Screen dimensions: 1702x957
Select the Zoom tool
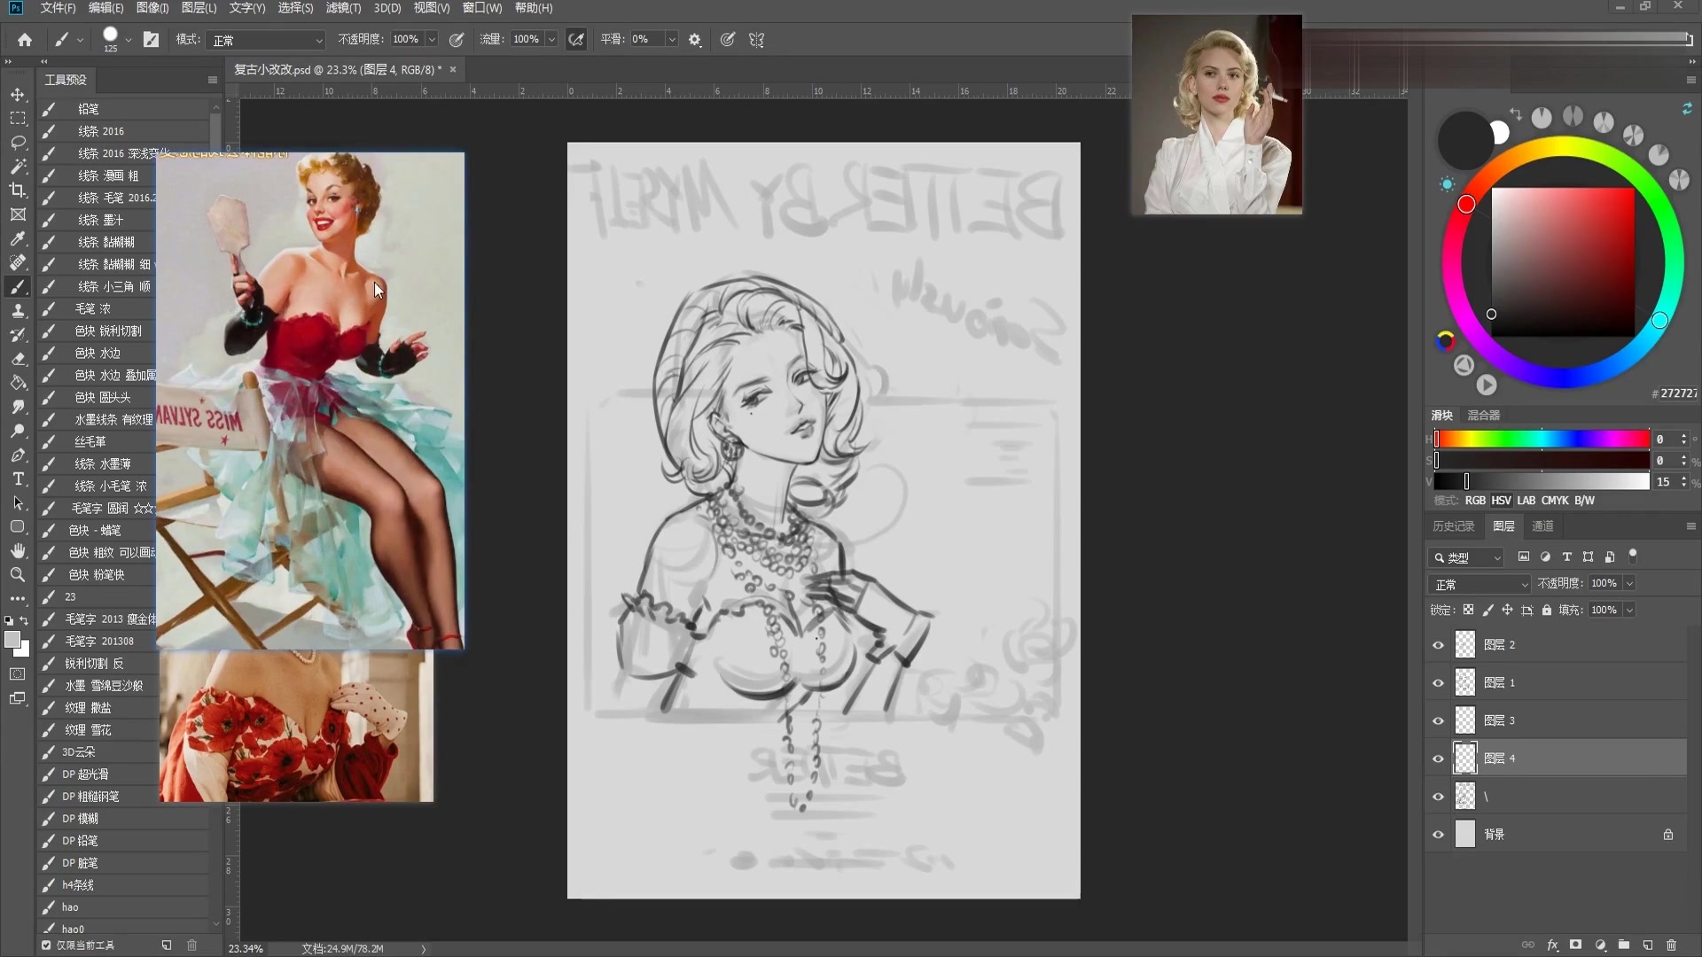click(x=18, y=574)
